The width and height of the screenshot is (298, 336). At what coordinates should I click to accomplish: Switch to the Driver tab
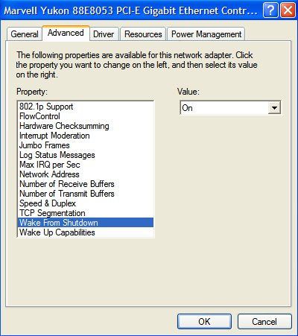pos(104,34)
